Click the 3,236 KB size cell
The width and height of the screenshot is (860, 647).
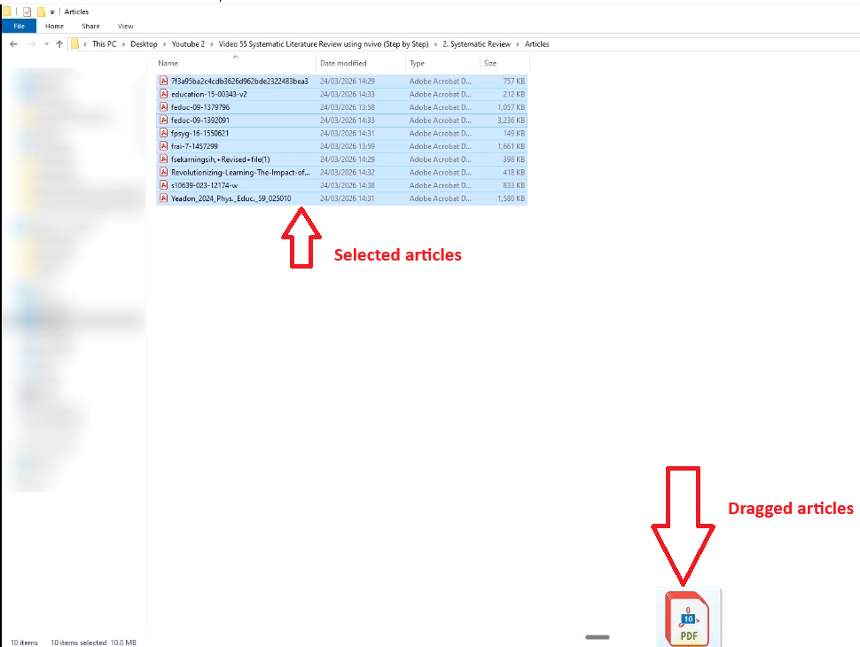[x=512, y=120]
